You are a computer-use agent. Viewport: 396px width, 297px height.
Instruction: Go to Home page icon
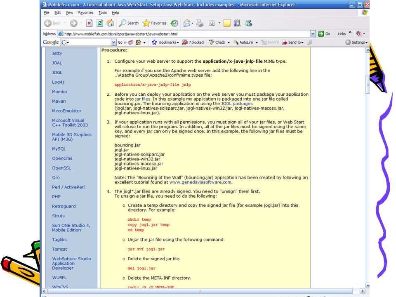(110, 23)
